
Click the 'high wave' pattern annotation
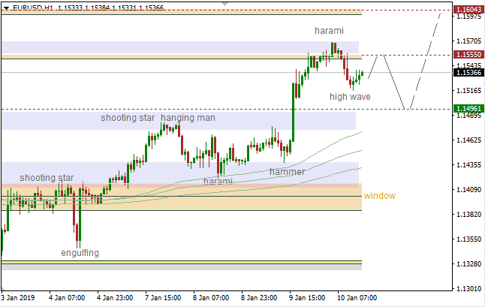[x=349, y=96]
